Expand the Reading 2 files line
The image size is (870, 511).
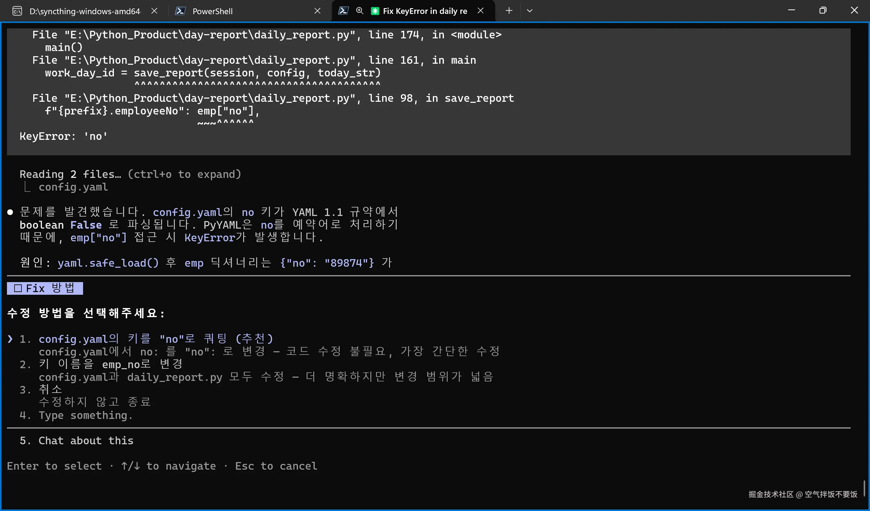coord(130,174)
